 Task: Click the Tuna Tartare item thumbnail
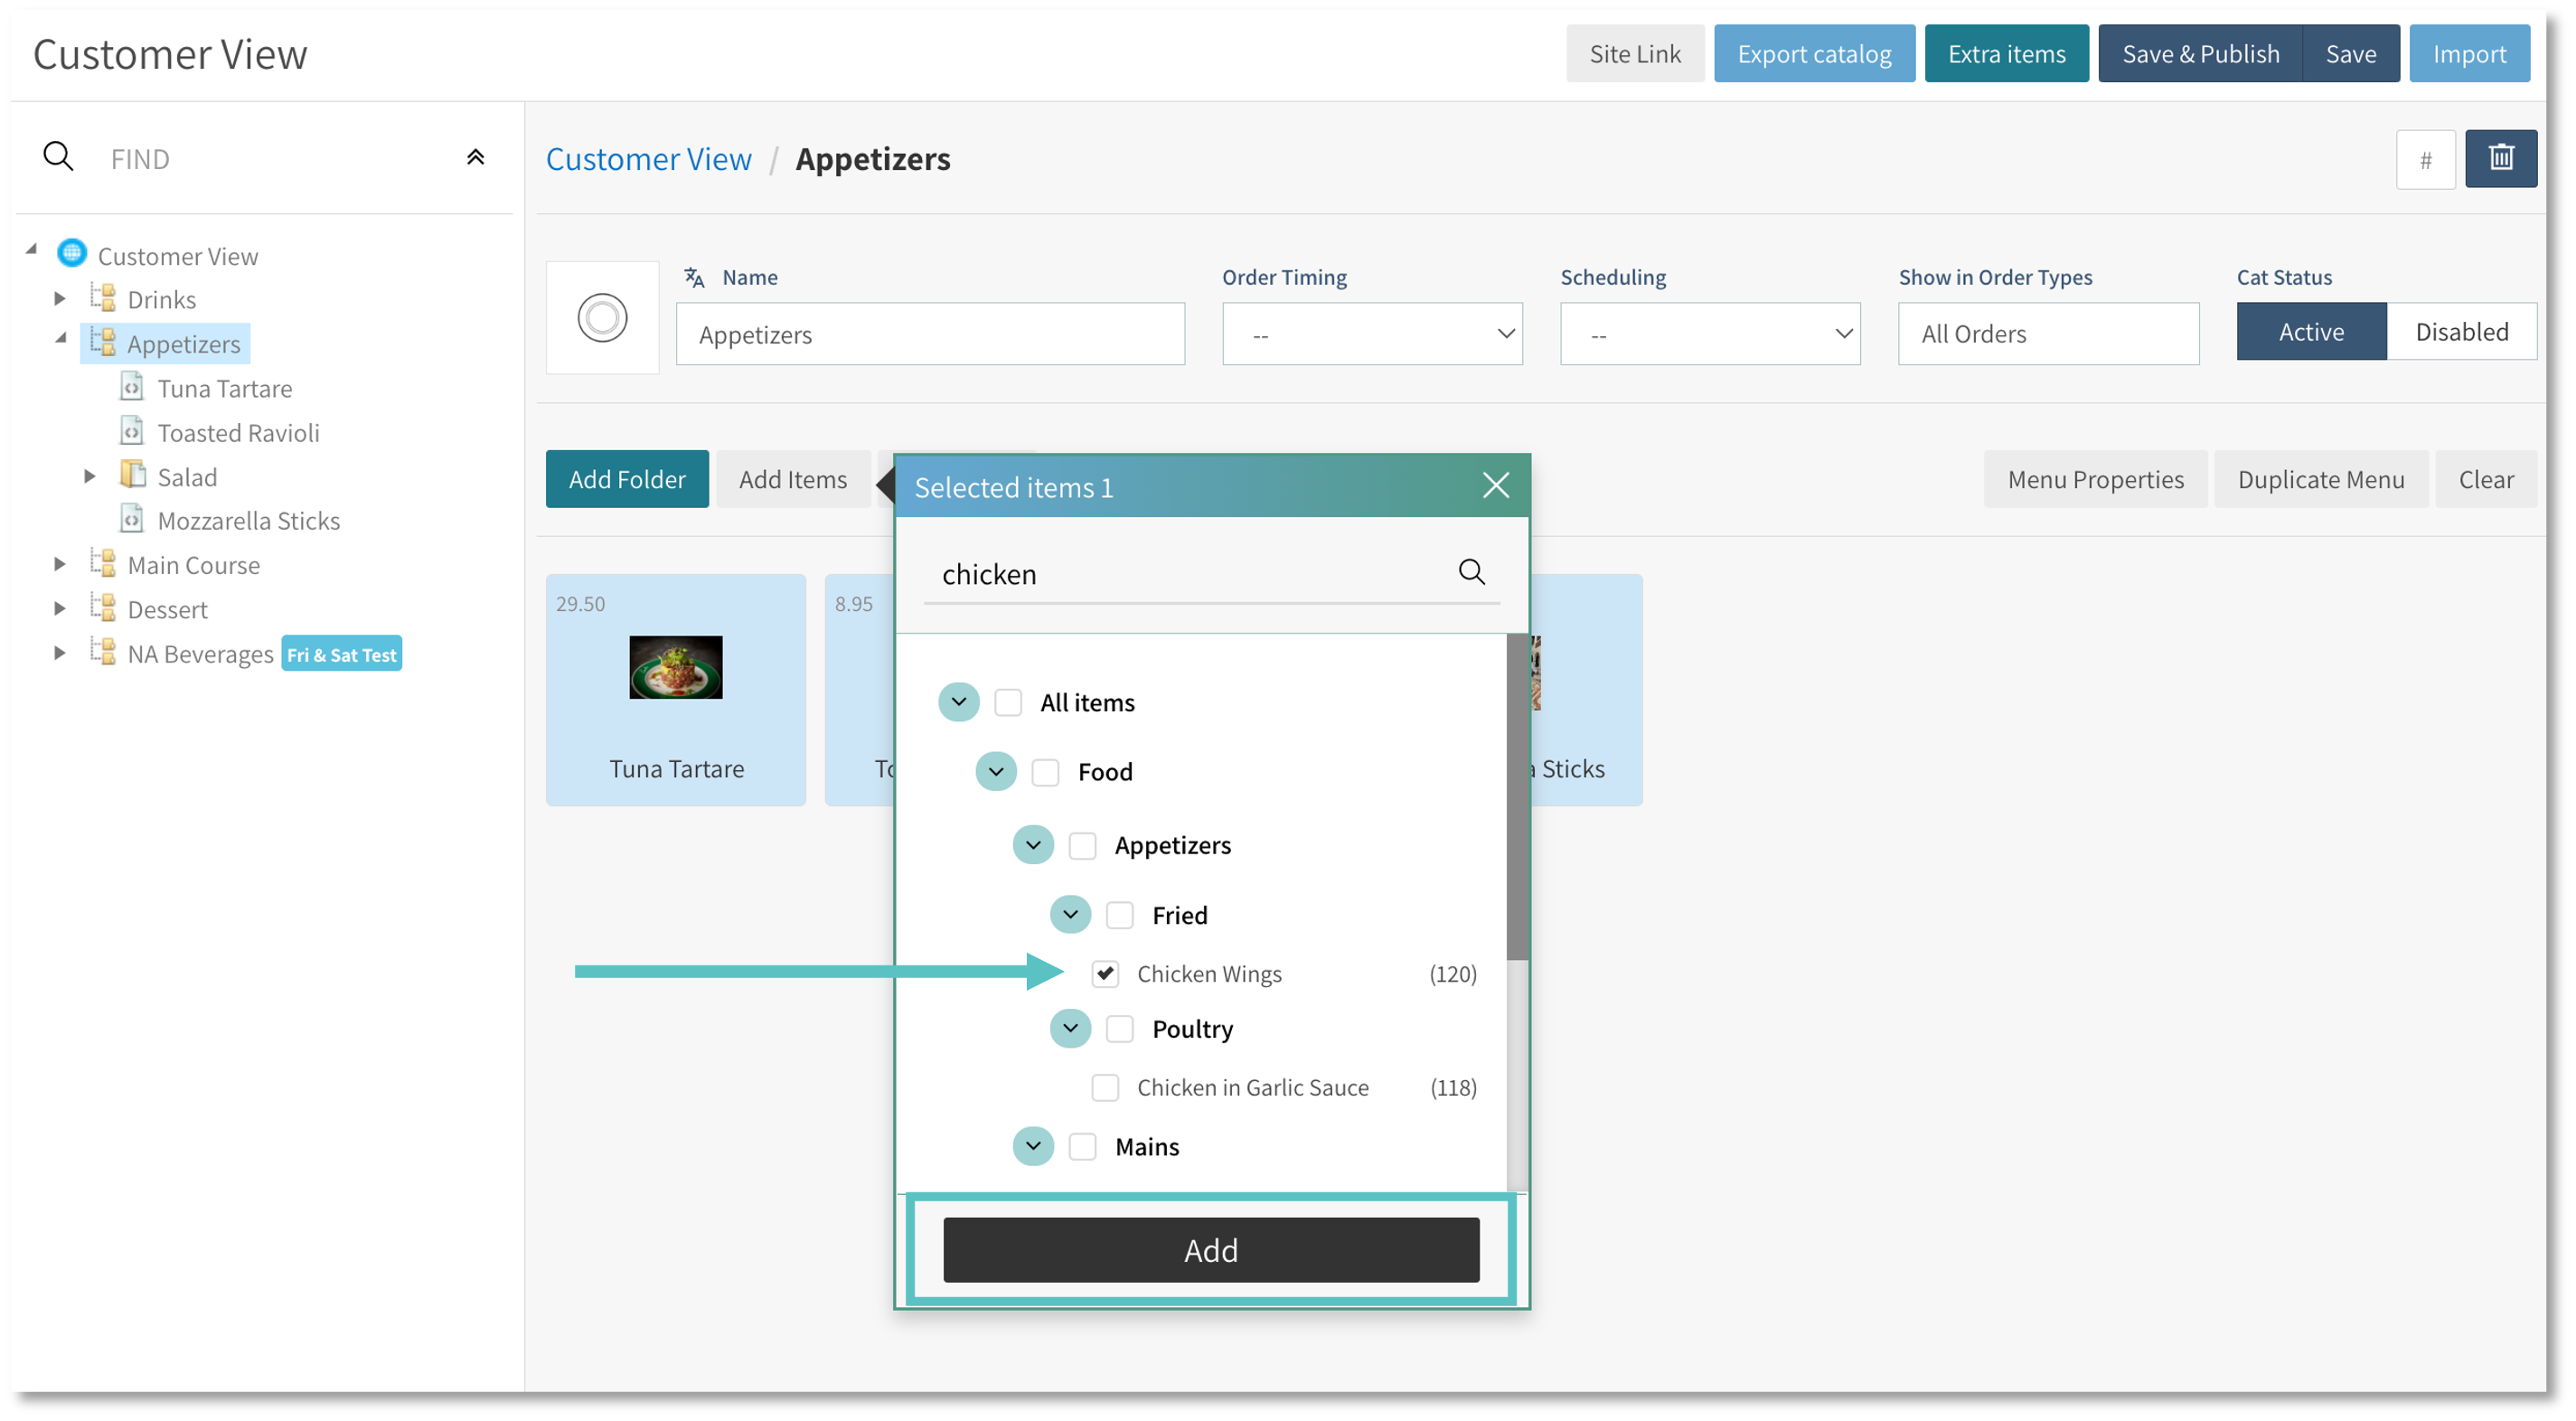[675, 667]
